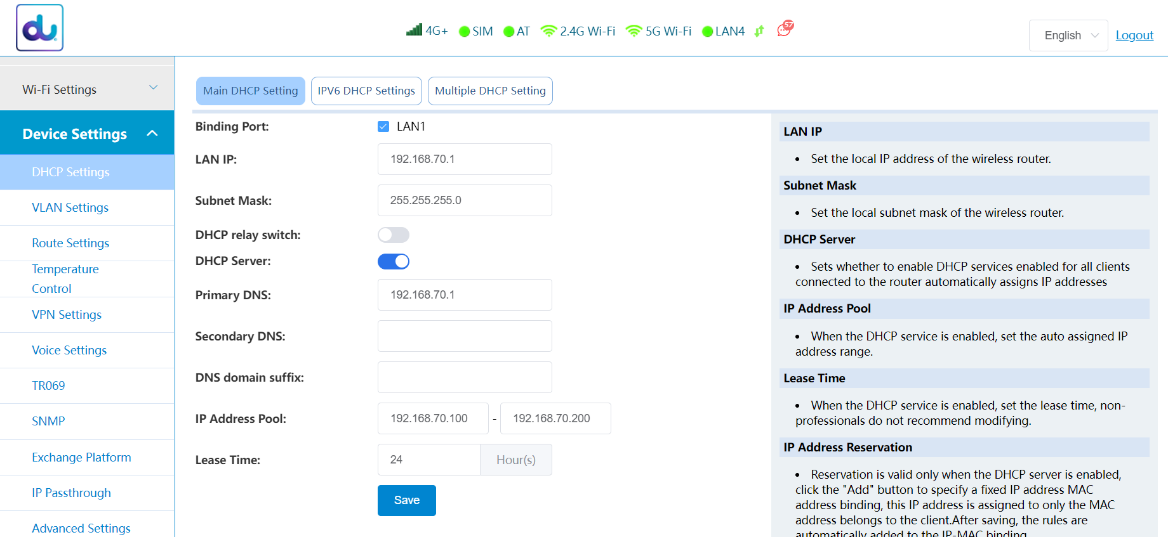Screen dimensions: 1168x537
Task: Click the green data traffic arrows icon
Action: 759,31
